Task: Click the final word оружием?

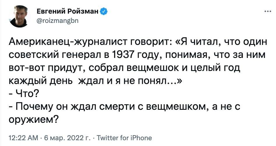Action: (33, 119)
